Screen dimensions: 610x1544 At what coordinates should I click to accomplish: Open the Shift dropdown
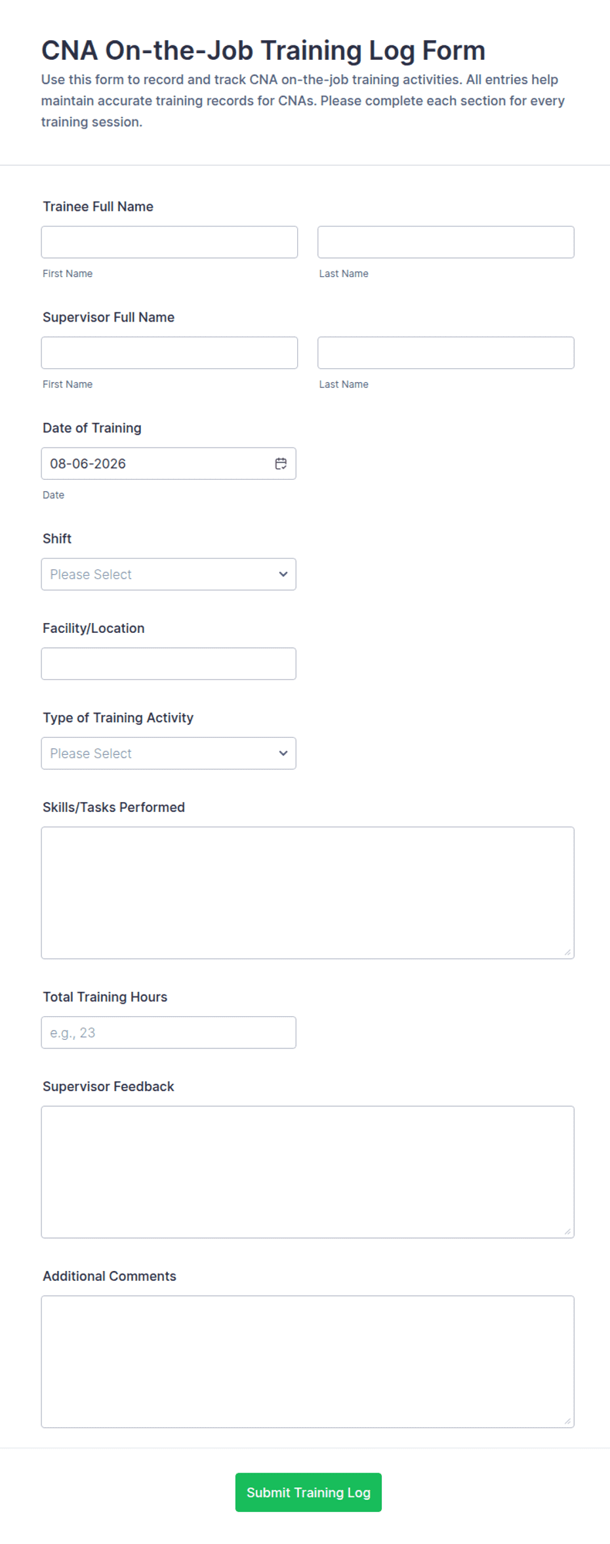coord(169,574)
